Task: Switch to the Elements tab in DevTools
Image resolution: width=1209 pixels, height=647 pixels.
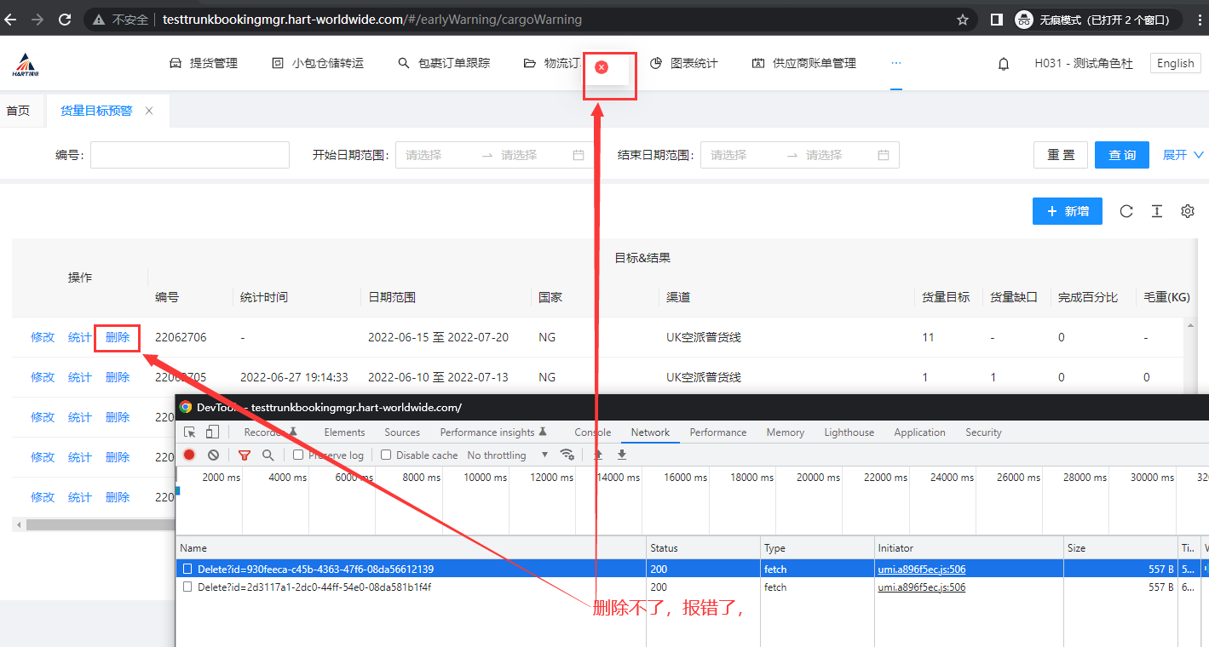Action: tap(344, 432)
